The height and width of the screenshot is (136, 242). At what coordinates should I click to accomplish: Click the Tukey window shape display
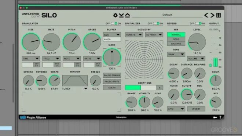pyautogui.click(x=75, y=81)
